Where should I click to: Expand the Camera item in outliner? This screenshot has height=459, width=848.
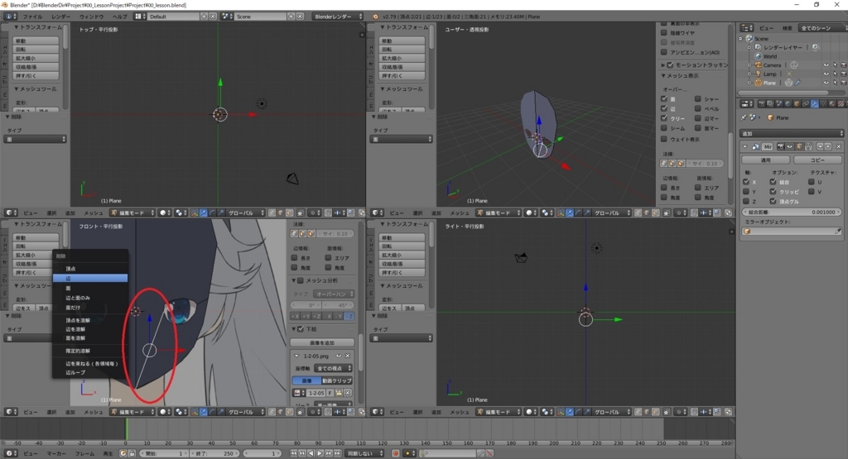[749, 65]
